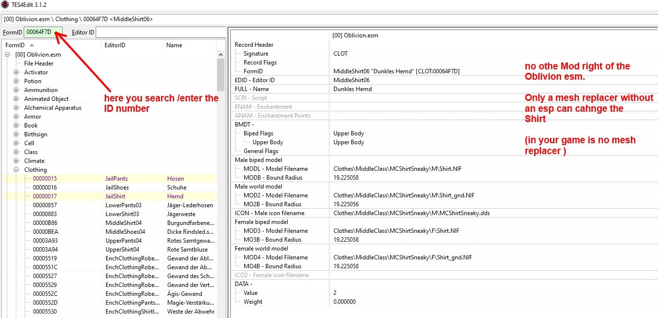
Task: Expand the Birthsign tree node
Action: (16, 134)
